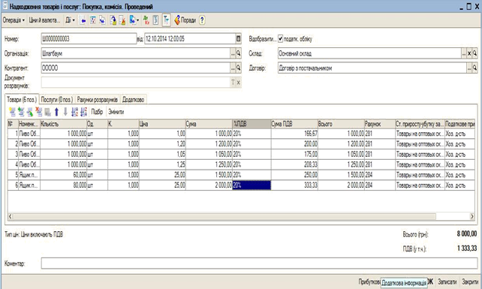
Task: Click into the Коментар input field
Action: [x=259, y=263]
